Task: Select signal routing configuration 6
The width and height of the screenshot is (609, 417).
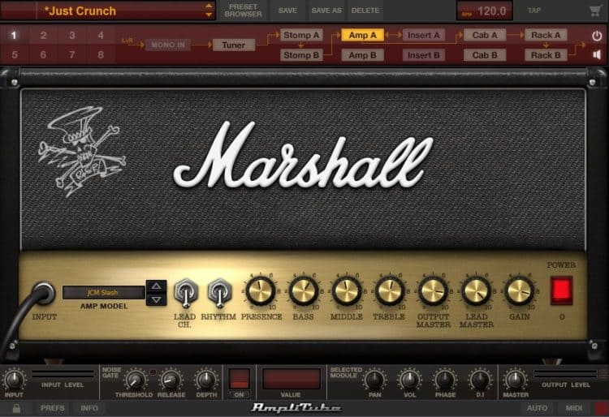Action: tap(43, 54)
